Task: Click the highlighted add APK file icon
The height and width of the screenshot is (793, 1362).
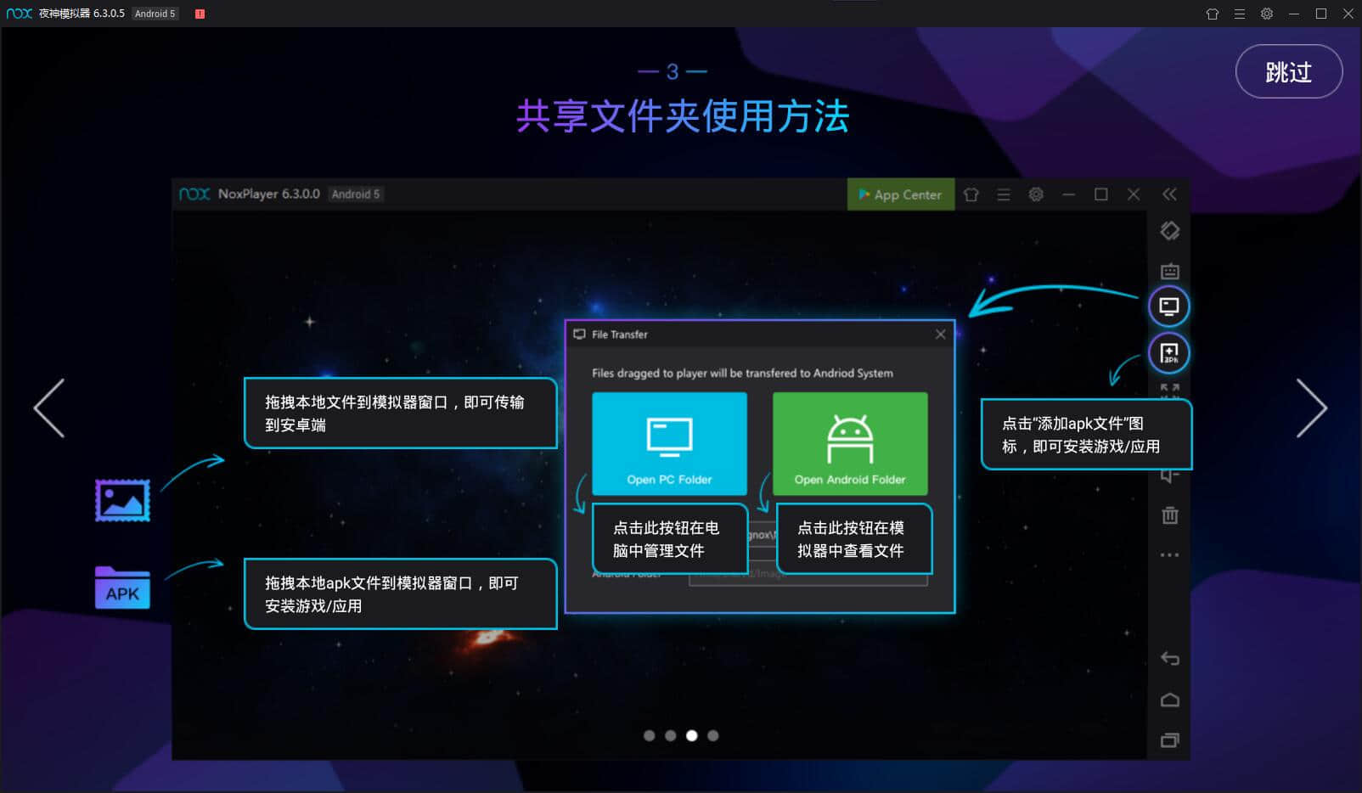Action: coord(1169,352)
